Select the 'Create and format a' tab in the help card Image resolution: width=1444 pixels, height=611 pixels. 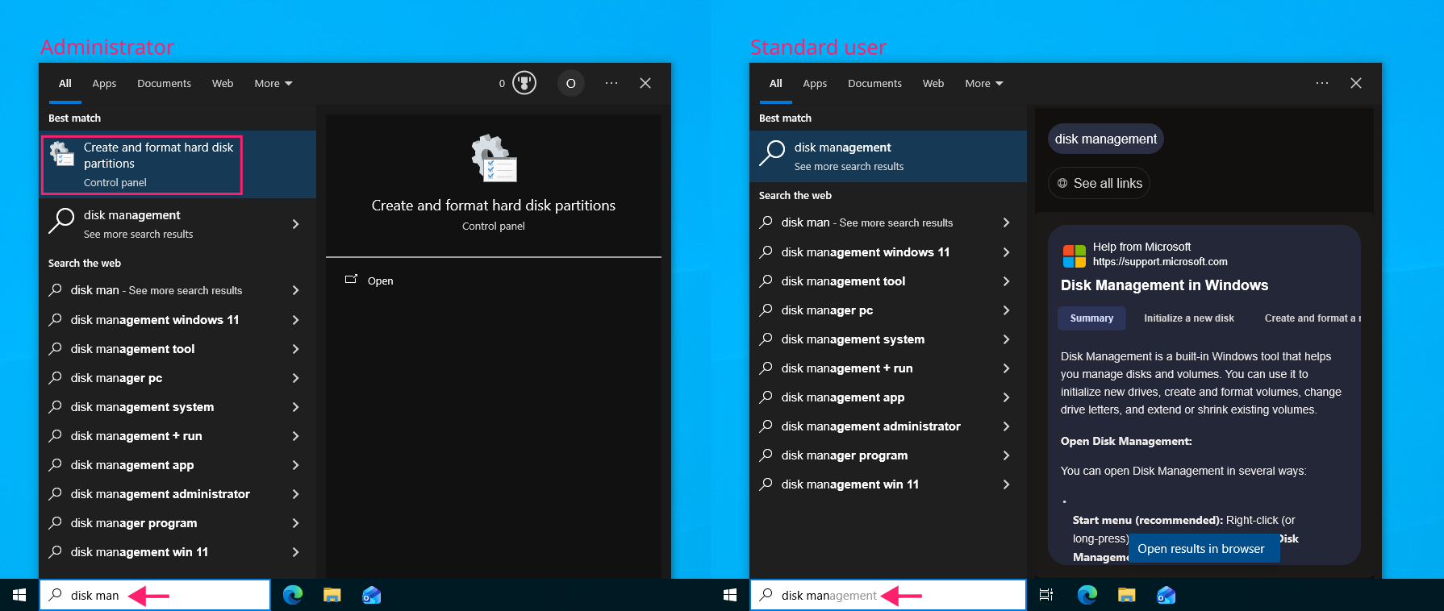(x=1312, y=318)
